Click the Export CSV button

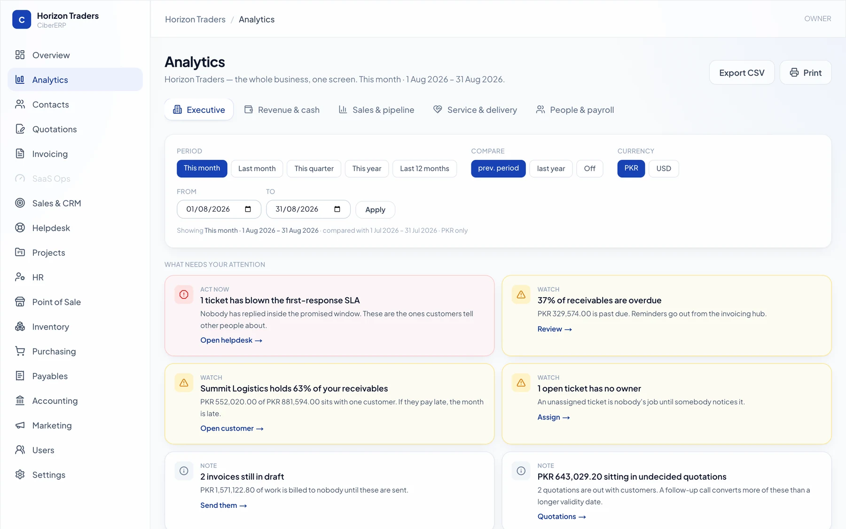(x=742, y=72)
